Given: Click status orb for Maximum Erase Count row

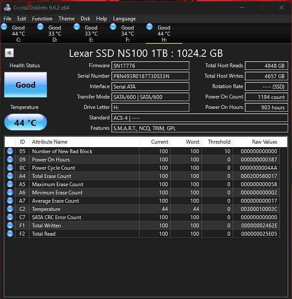Looking at the screenshot, I should (x=10, y=184).
